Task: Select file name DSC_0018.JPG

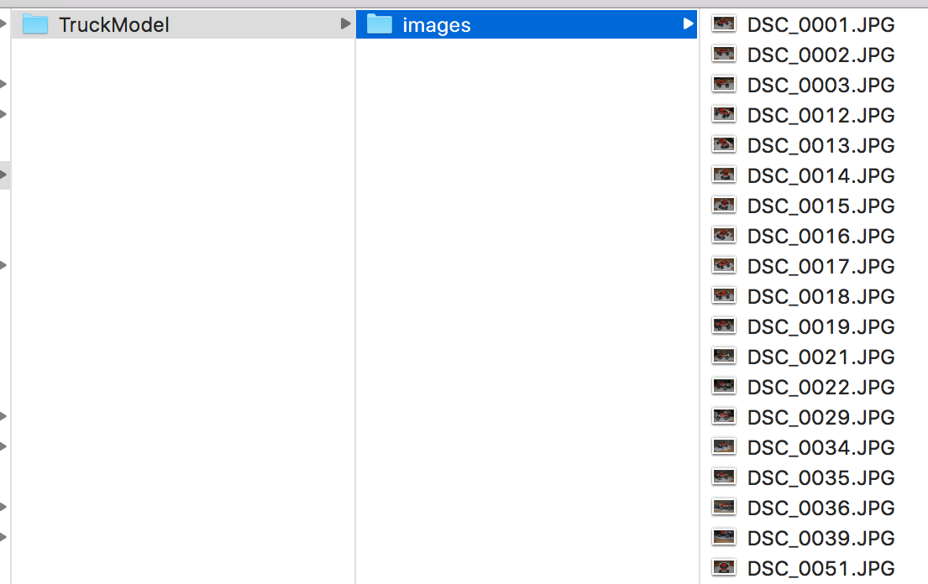Action: [821, 296]
